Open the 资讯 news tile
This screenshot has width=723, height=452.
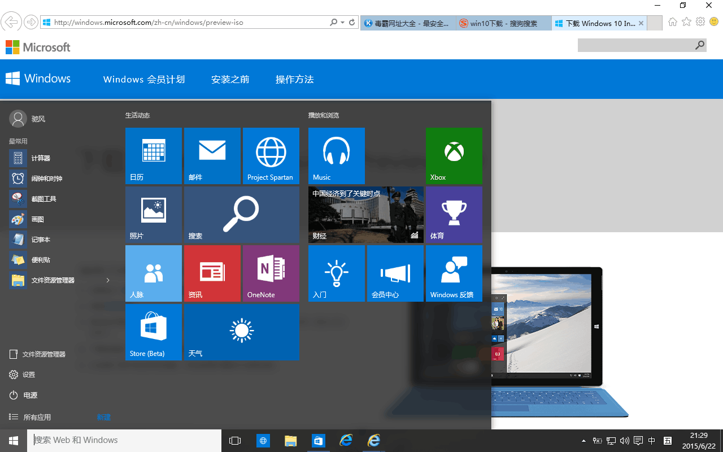(212, 273)
